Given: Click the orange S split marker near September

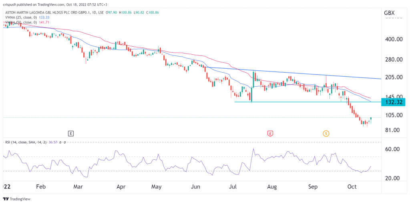Looking at the screenshot, I should [326, 134].
